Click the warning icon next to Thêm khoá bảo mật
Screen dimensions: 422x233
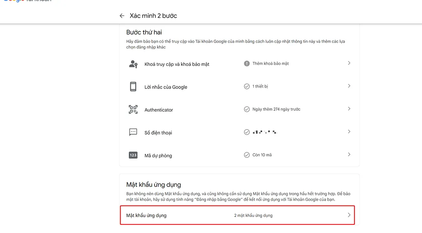click(247, 63)
